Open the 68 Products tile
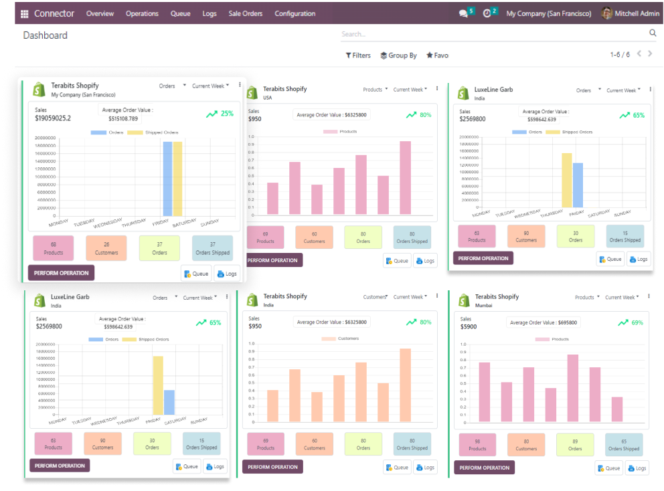 [x=54, y=248]
